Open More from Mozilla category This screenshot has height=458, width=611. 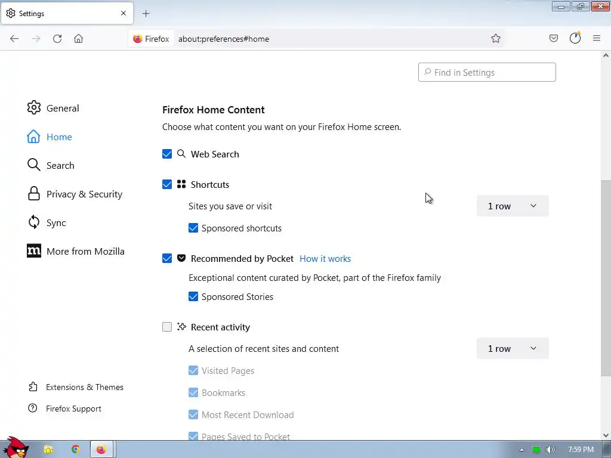[x=76, y=251]
